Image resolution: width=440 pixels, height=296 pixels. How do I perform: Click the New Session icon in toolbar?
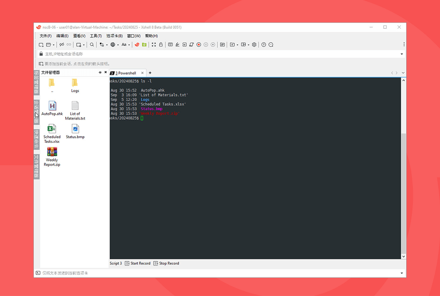pyautogui.click(x=41, y=44)
